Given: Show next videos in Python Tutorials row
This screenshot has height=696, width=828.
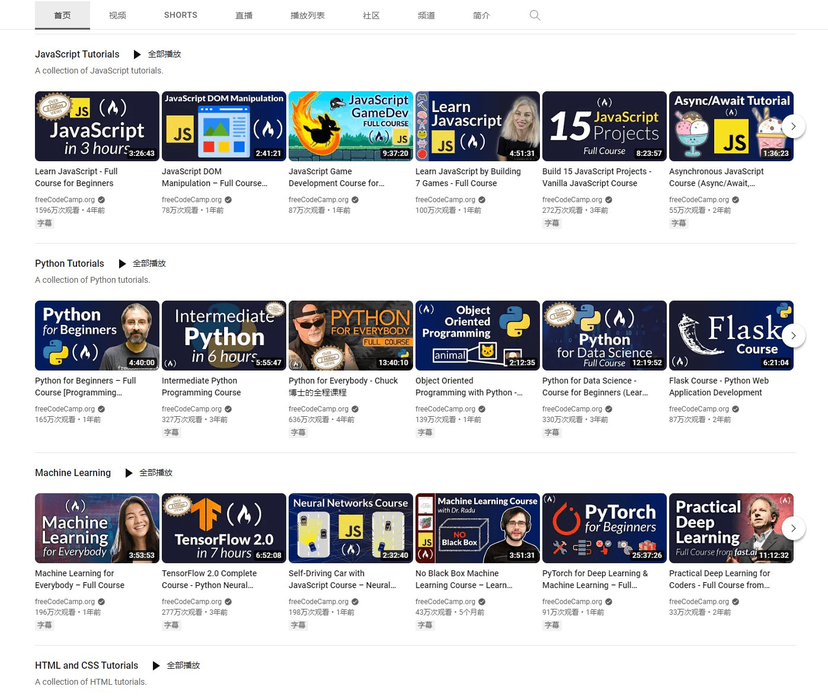Looking at the screenshot, I should tap(793, 336).
